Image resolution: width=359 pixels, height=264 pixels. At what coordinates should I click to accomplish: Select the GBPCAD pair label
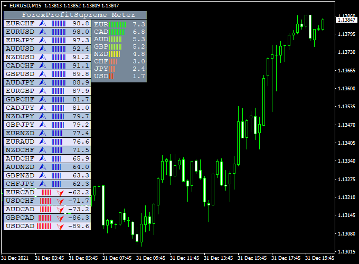tap(20, 218)
